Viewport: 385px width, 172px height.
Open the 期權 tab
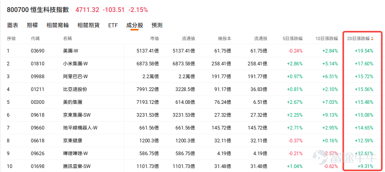33,25
